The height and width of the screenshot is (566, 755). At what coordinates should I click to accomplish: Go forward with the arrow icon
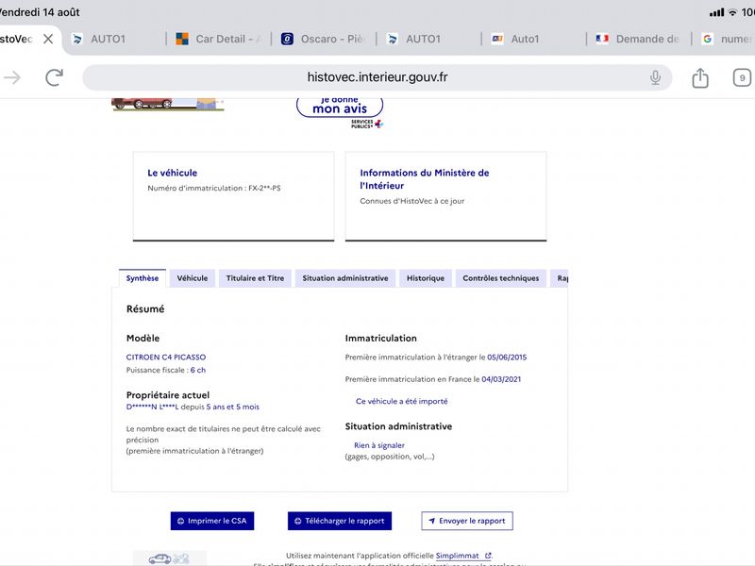coord(12,77)
